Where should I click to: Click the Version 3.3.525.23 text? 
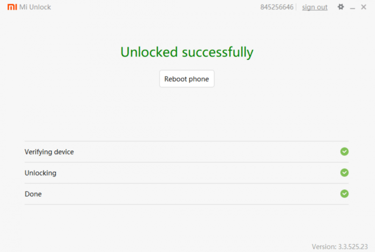click(x=339, y=246)
